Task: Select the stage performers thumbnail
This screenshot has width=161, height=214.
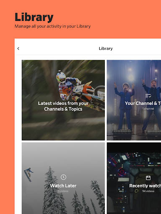Action: (134, 100)
